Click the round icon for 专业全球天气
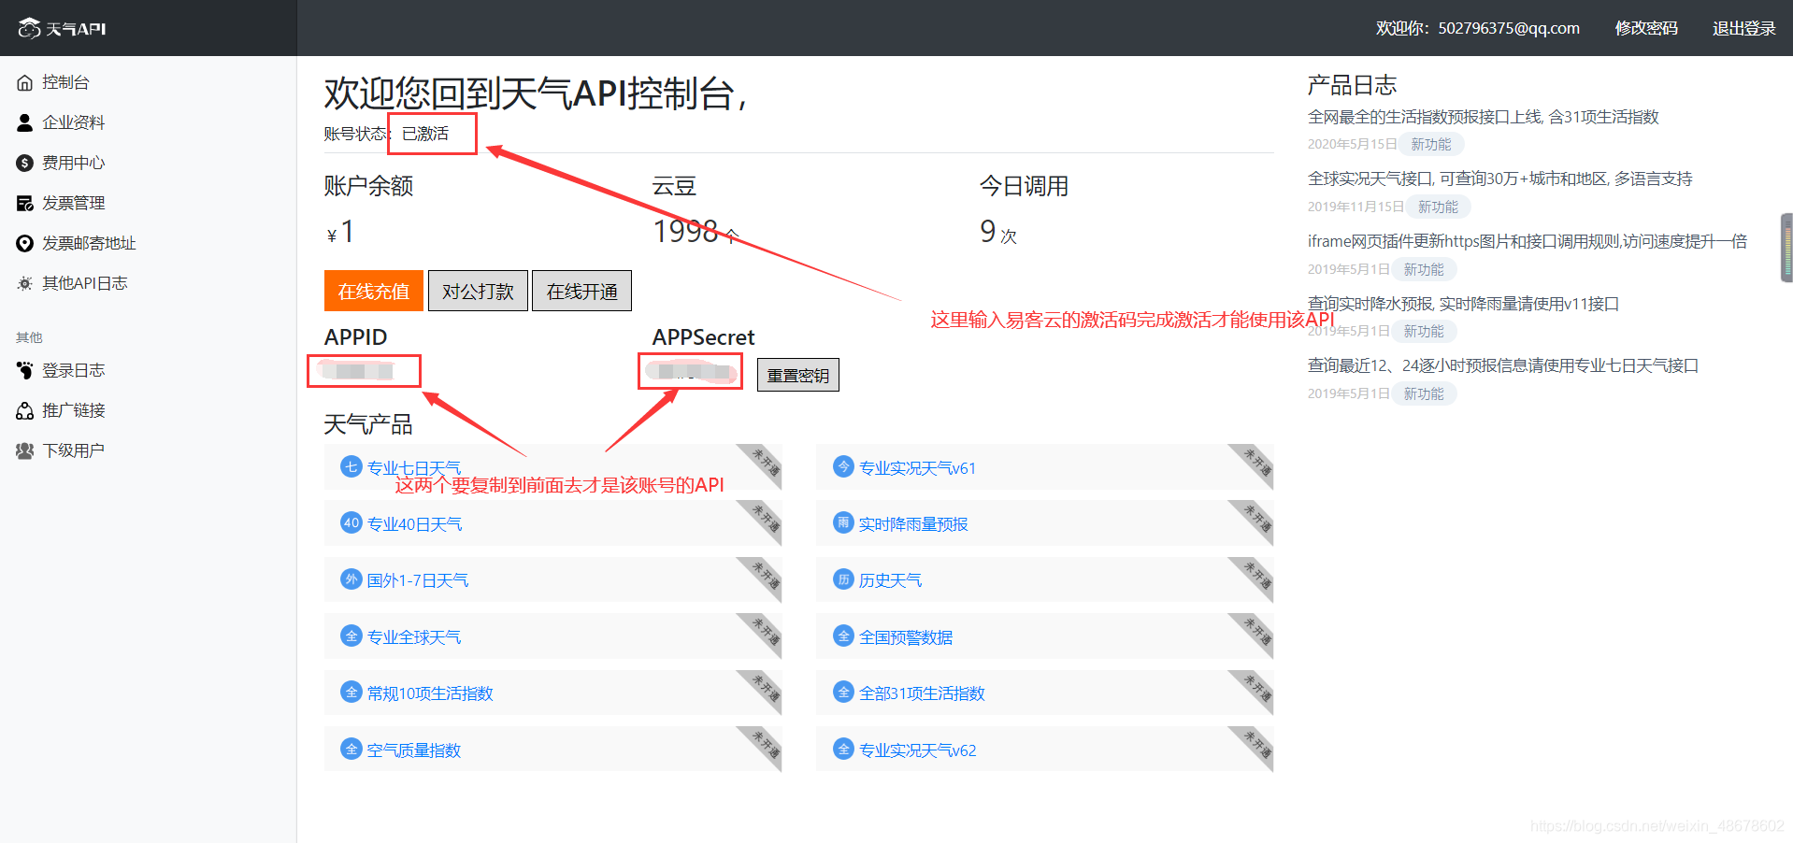1793x843 pixels. (351, 636)
